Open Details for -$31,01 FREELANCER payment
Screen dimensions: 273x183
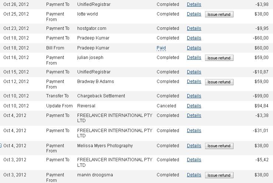coord(194,131)
